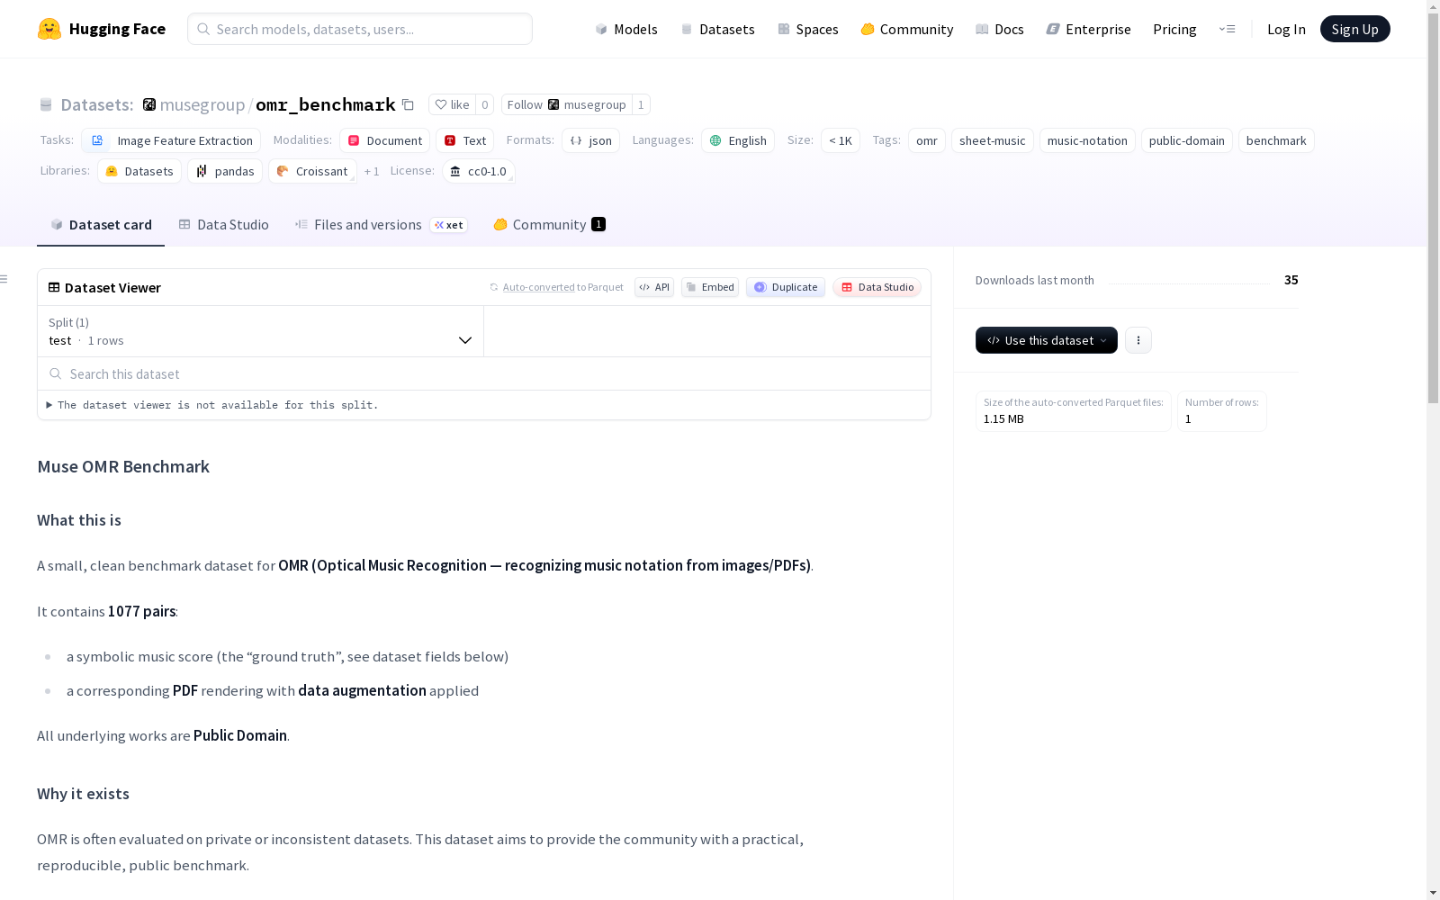The image size is (1440, 900).
Task: Open the navigation overflow menu icon
Action: 1227,29
